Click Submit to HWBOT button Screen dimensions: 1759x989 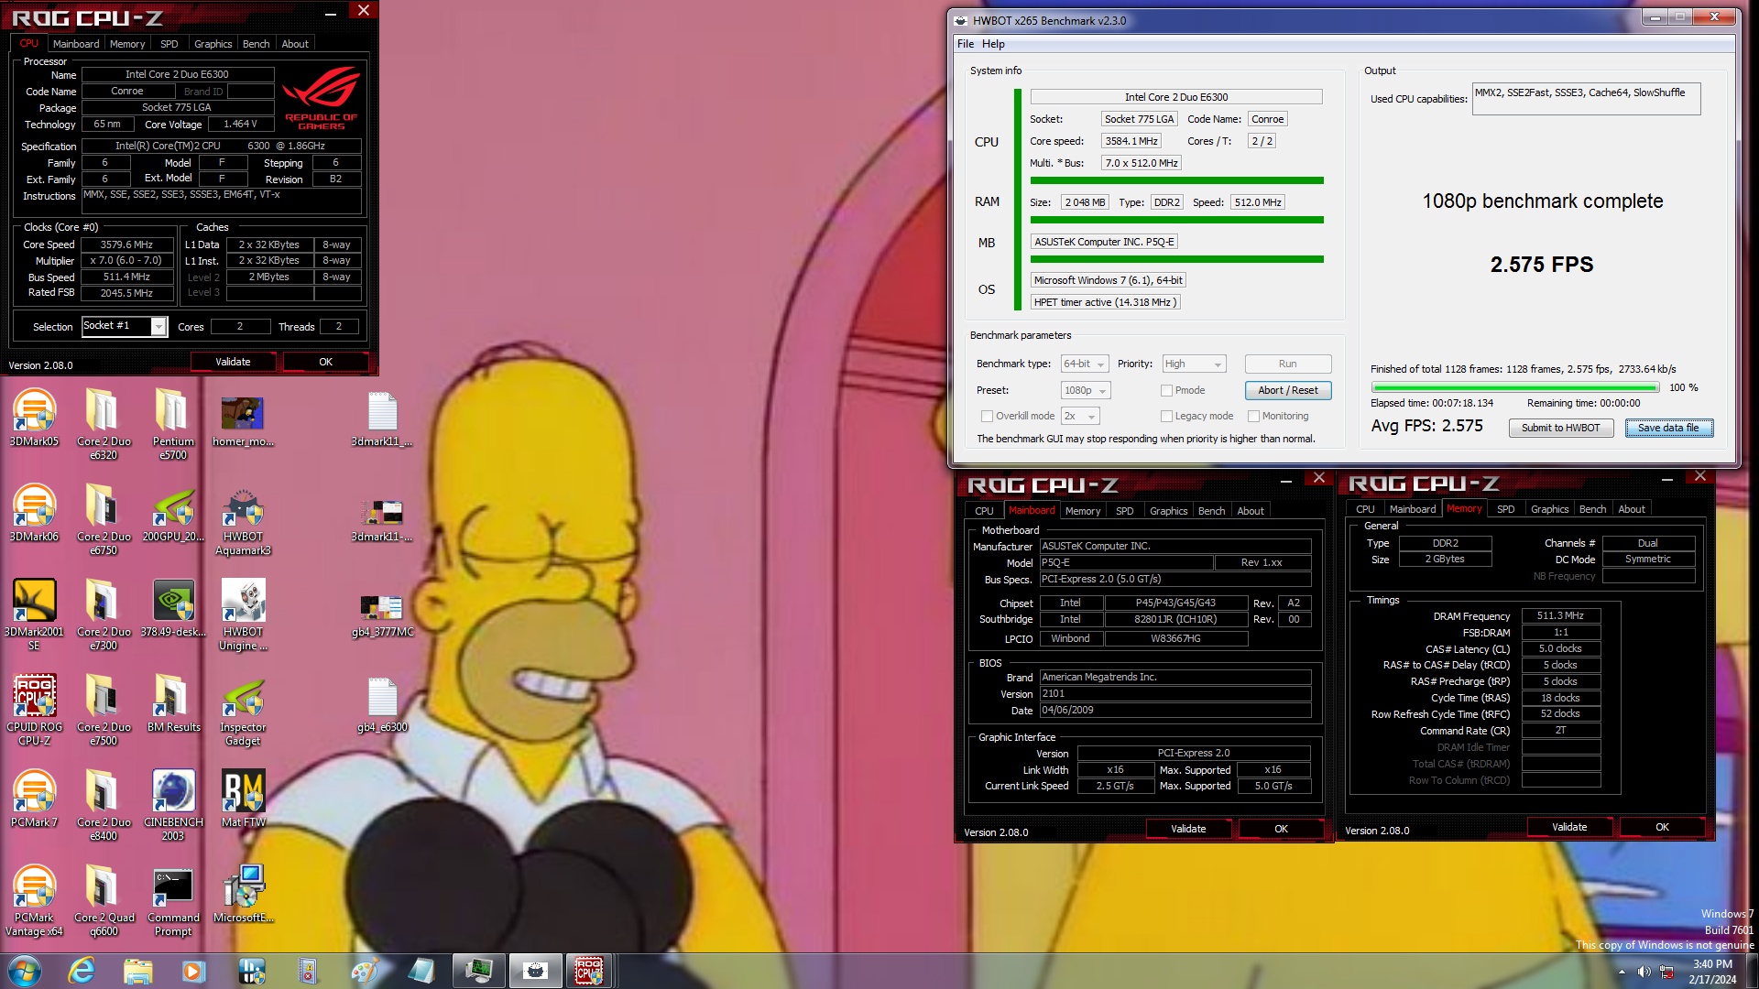(x=1560, y=428)
